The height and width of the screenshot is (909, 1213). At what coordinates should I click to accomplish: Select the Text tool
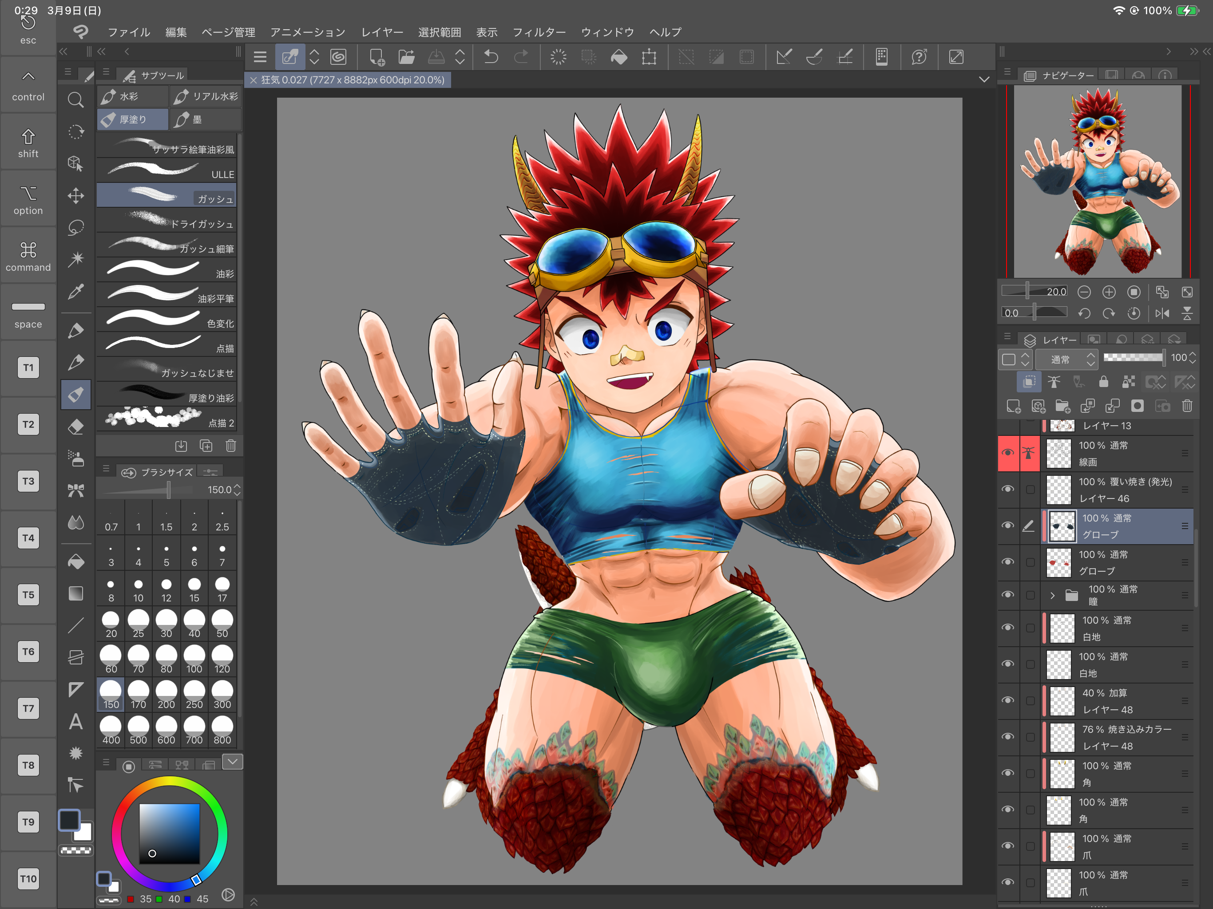[75, 722]
